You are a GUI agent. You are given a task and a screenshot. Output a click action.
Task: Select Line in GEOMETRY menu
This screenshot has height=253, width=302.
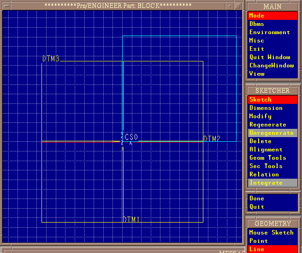[272, 249]
